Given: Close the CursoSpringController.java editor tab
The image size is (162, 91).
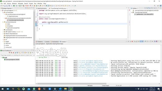Looking at the screenshot, I should (x=67, y=8).
